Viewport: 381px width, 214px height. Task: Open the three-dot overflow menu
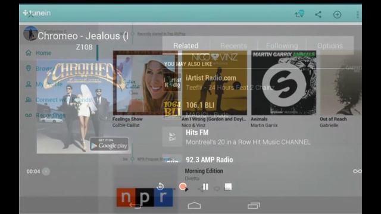pos(357,14)
